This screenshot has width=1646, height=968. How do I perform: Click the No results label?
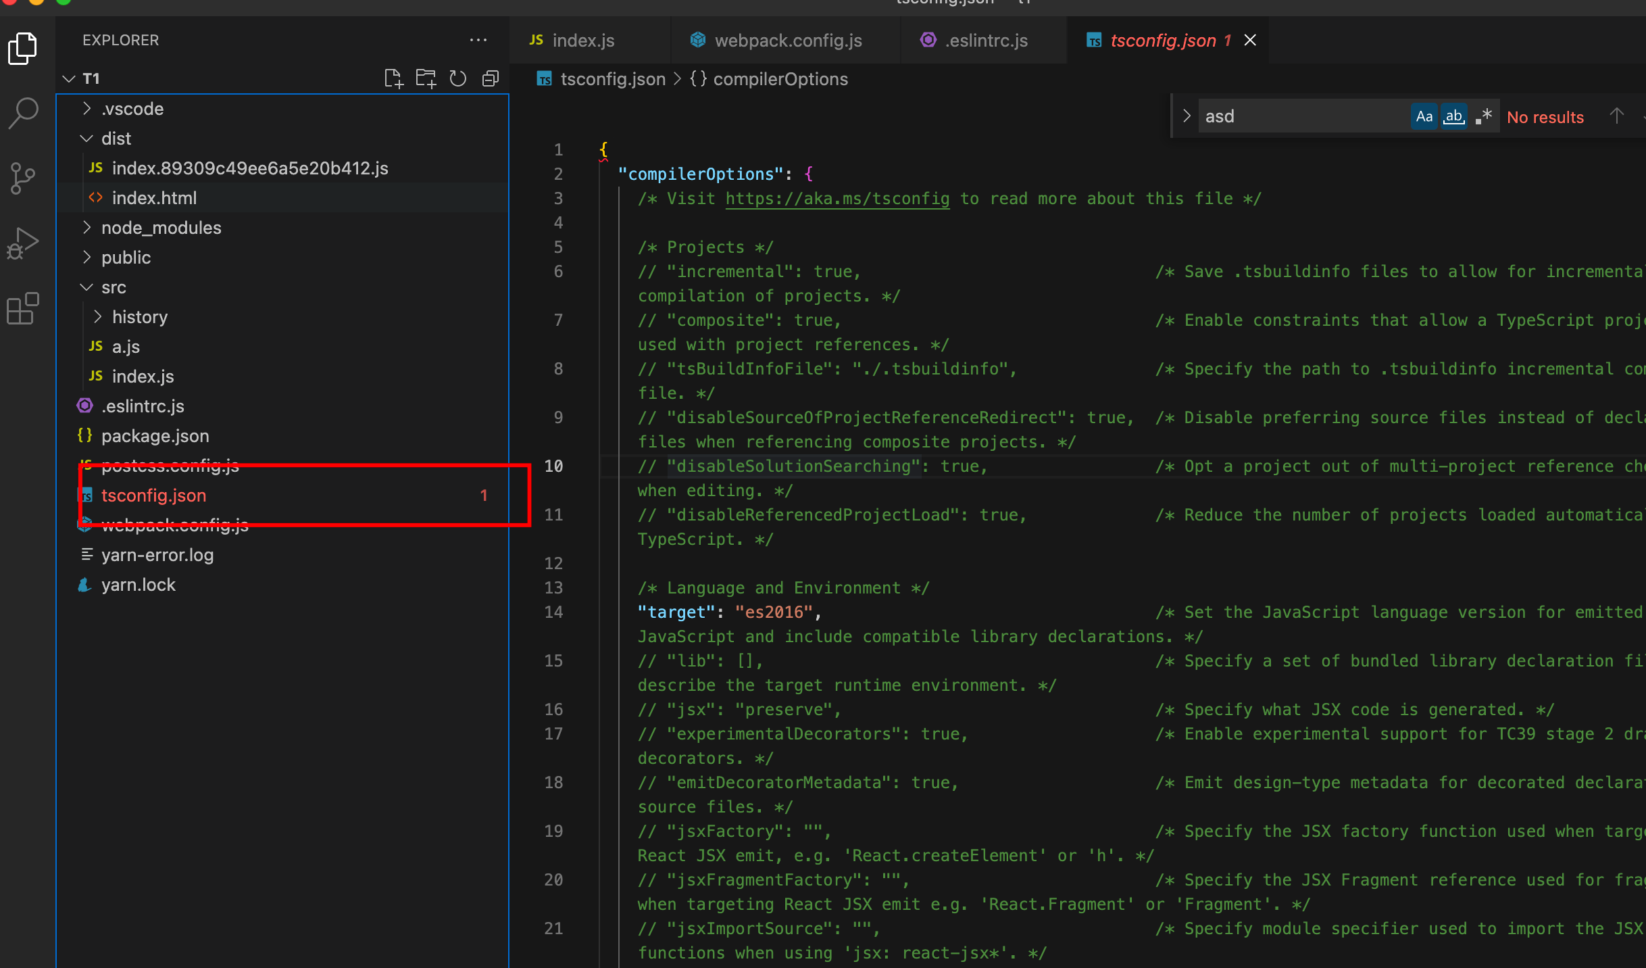click(1545, 117)
